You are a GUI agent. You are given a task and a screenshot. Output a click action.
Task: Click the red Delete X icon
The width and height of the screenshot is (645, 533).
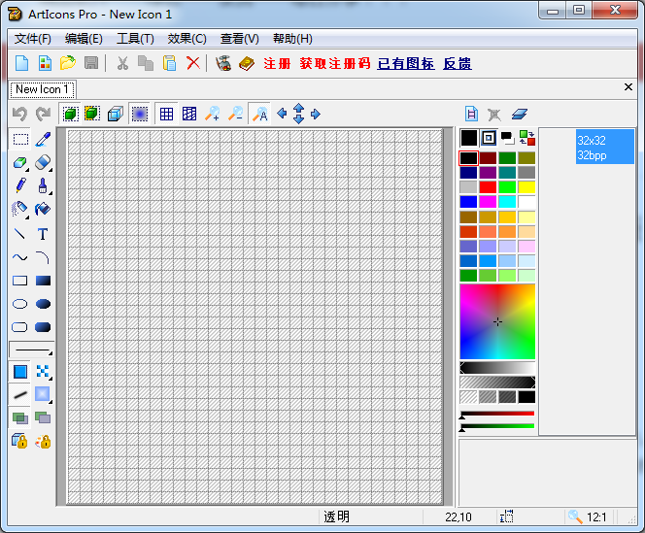(x=193, y=63)
